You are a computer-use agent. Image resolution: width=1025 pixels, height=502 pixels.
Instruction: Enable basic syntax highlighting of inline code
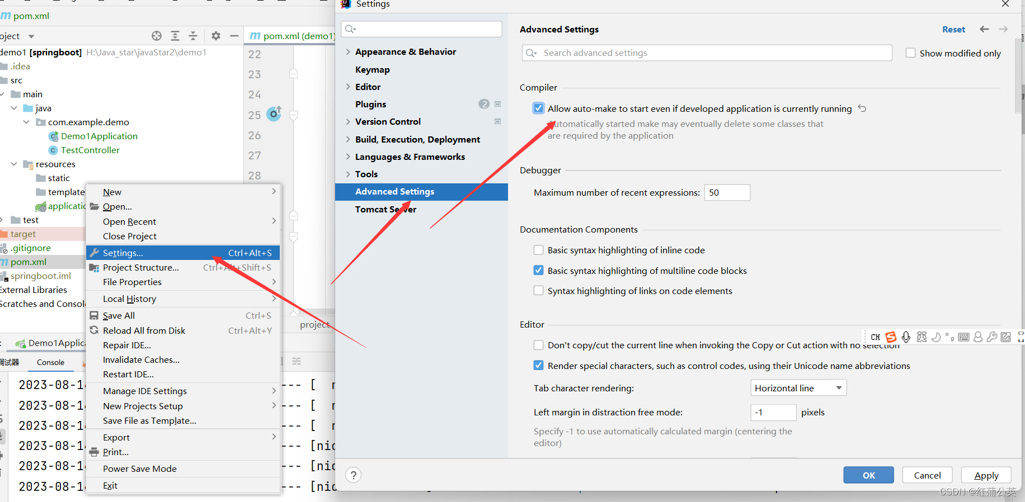tap(538, 250)
